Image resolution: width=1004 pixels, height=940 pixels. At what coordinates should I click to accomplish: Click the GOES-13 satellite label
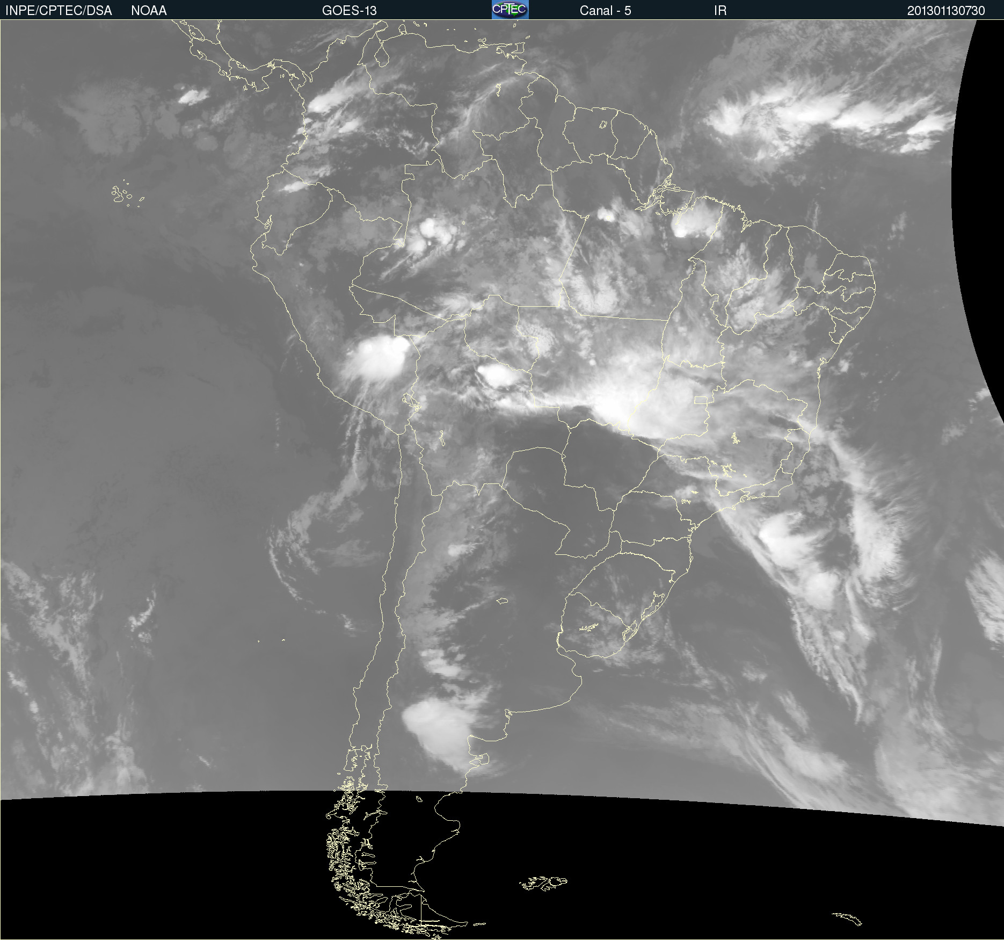click(x=349, y=11)
